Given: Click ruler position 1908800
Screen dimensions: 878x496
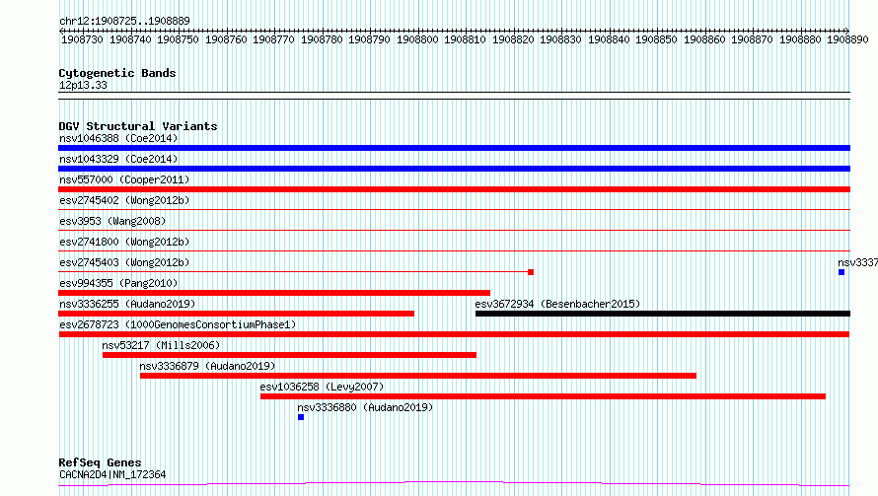Looking at the screenshot, I should 417,39.
